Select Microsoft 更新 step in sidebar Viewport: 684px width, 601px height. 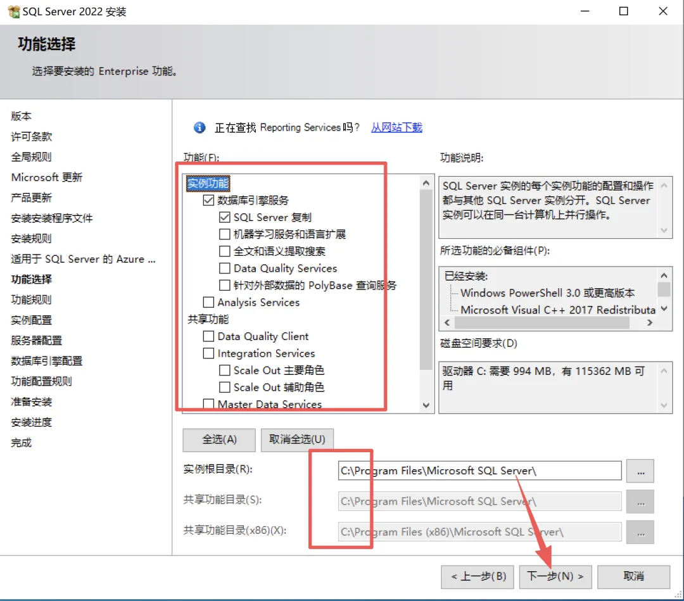47,177
